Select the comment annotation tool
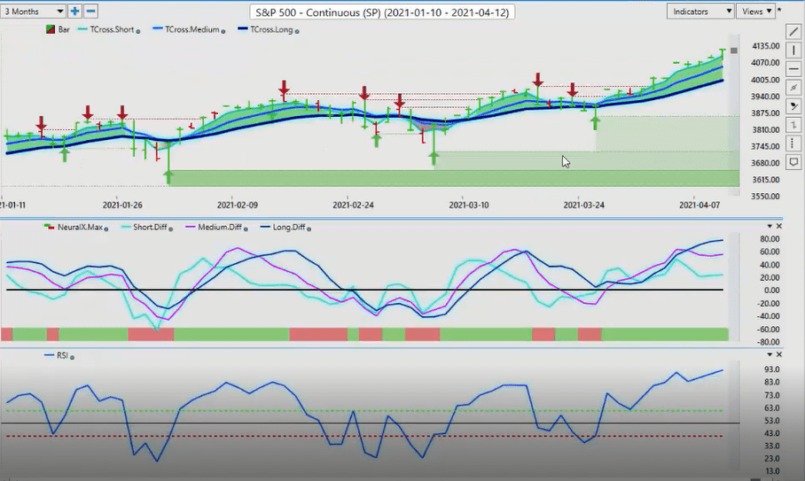 click(x=793, y=163)
